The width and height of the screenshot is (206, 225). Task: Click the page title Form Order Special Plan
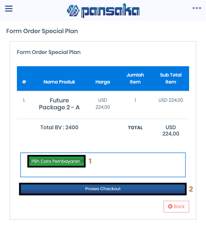click(42, 31)
